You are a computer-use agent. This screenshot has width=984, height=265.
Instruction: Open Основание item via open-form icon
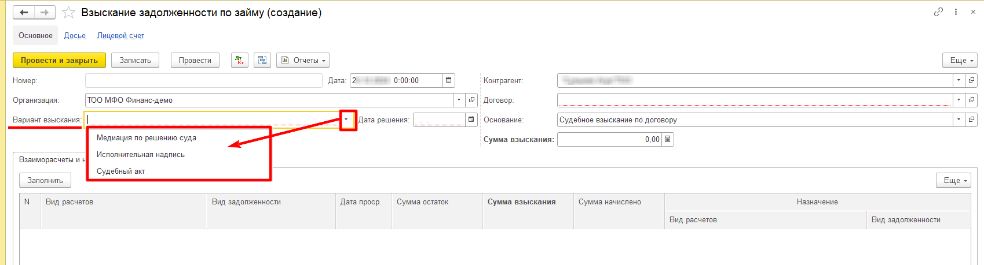971,120
